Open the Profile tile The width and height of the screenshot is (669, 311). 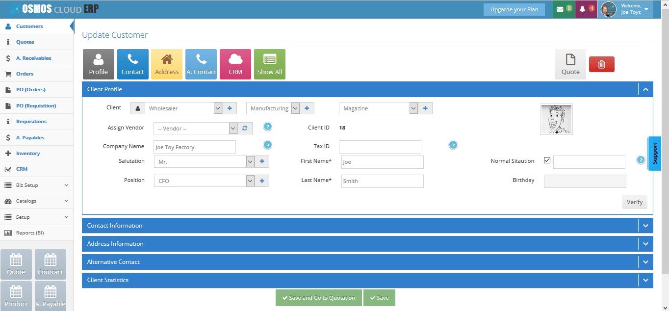click(x=99, y=64)
